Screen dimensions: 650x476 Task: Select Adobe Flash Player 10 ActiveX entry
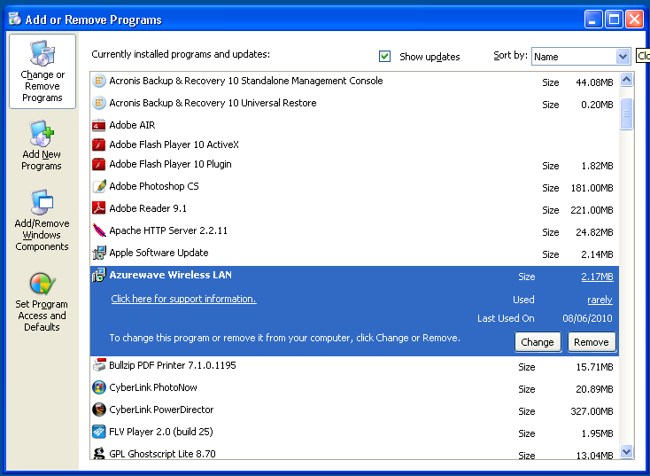(354, 144)
